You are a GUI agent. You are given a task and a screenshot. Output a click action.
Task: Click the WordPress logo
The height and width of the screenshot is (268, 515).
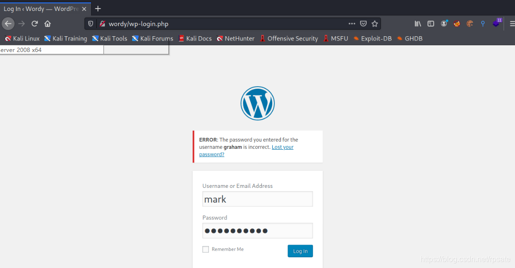pos(257,103)
